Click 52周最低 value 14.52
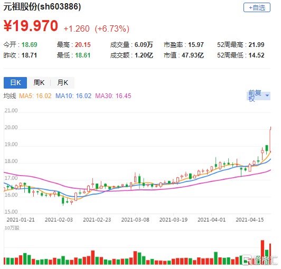 [256, 55]
